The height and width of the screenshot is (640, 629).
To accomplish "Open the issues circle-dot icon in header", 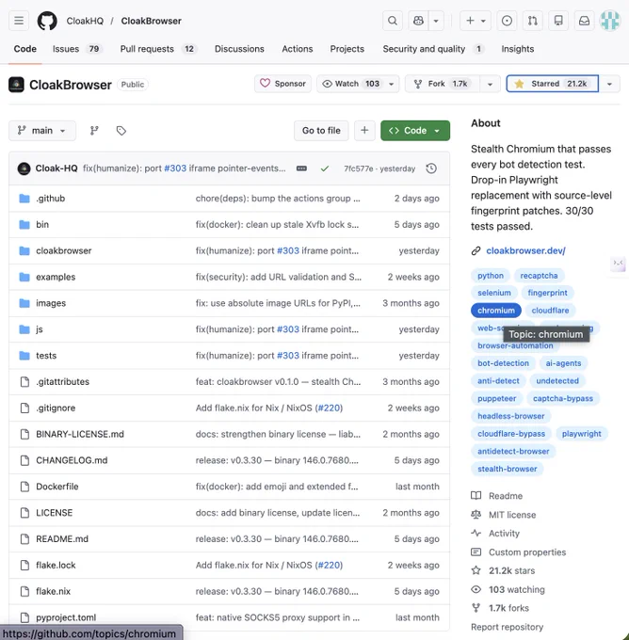I will 507,21.
